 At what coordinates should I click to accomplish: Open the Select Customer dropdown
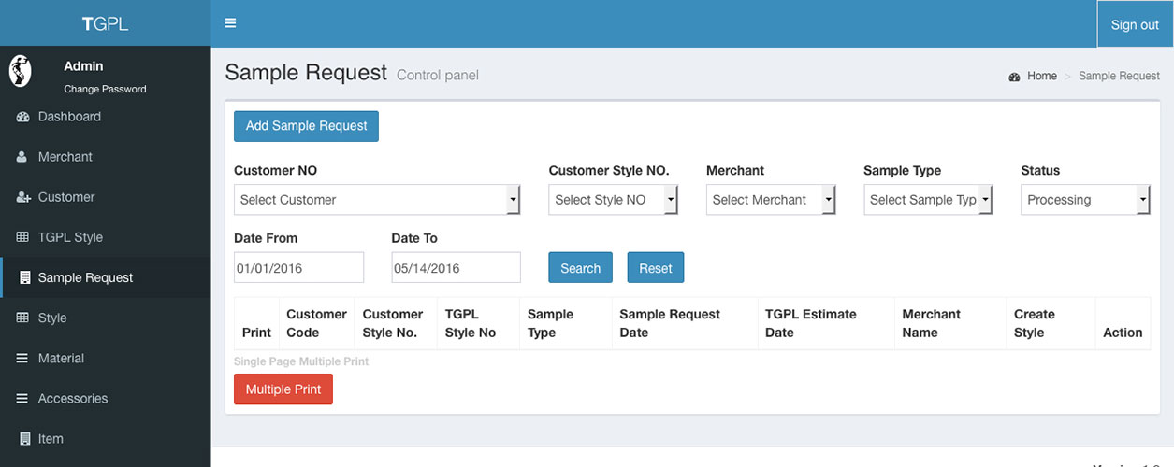pyautogui.click(x=376, y=200)
